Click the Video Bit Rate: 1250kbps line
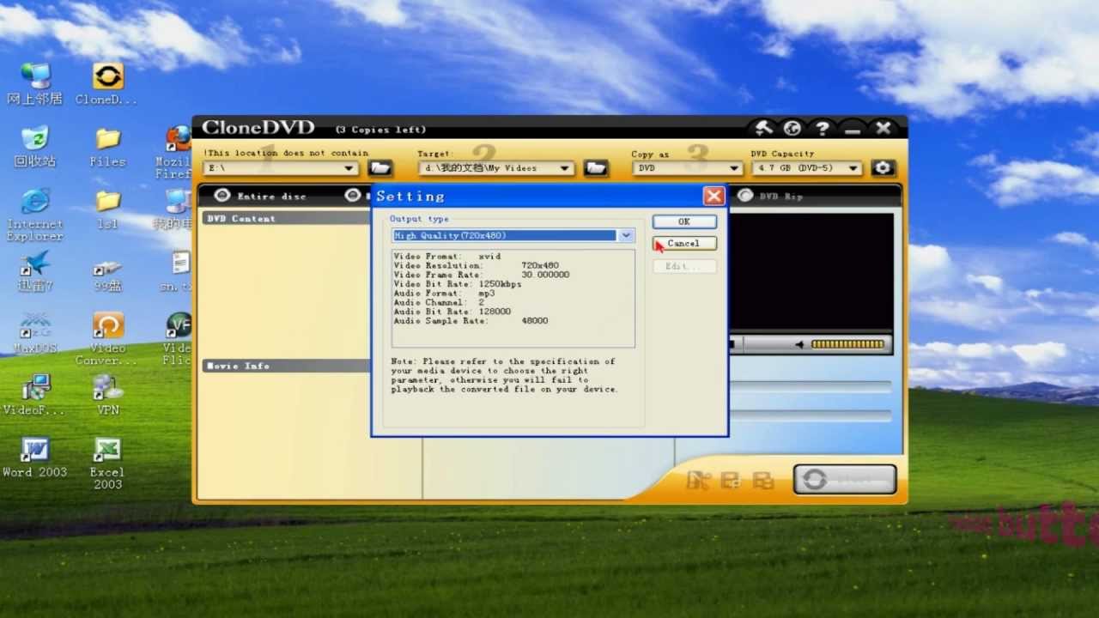The width and height of the screenshot is (1099, 618). coord(458,284)
